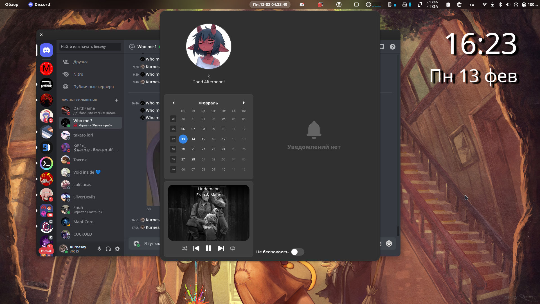Viewport: 540px width, 304px height.
Task: Open ru keyboard layout indicator
Action: [472, 5]
